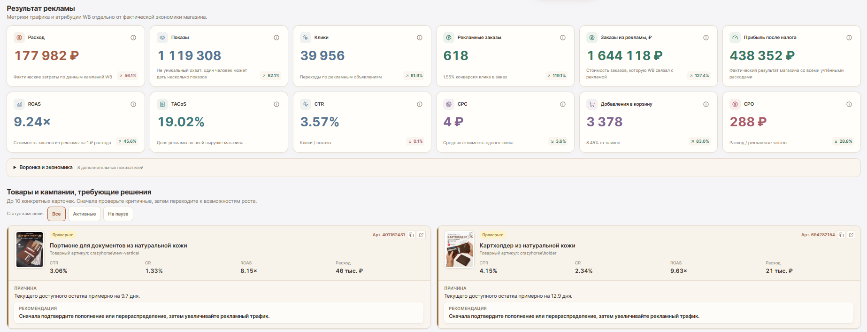Show info for Добавления в корзину

coord(706,104)
